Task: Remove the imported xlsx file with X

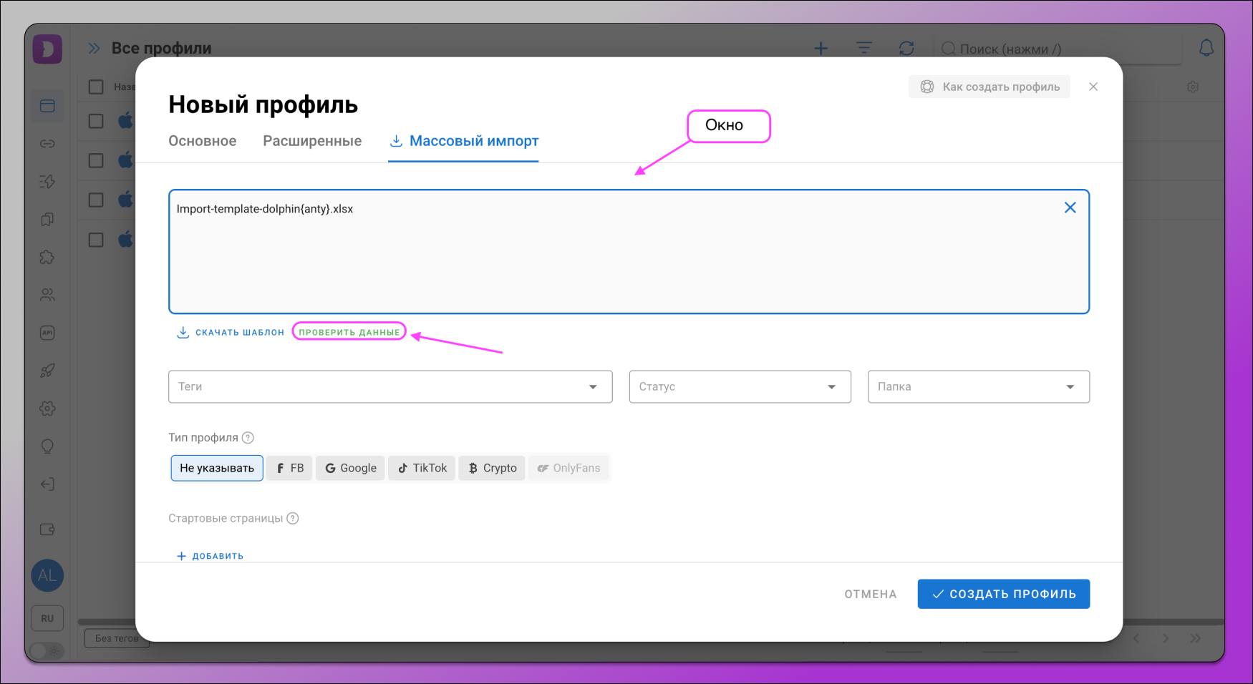Action: (1070, 207)
